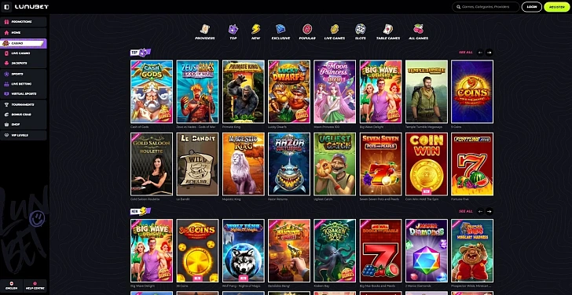Show next games in the Top row
572x295 pixels.
(489, 53)
